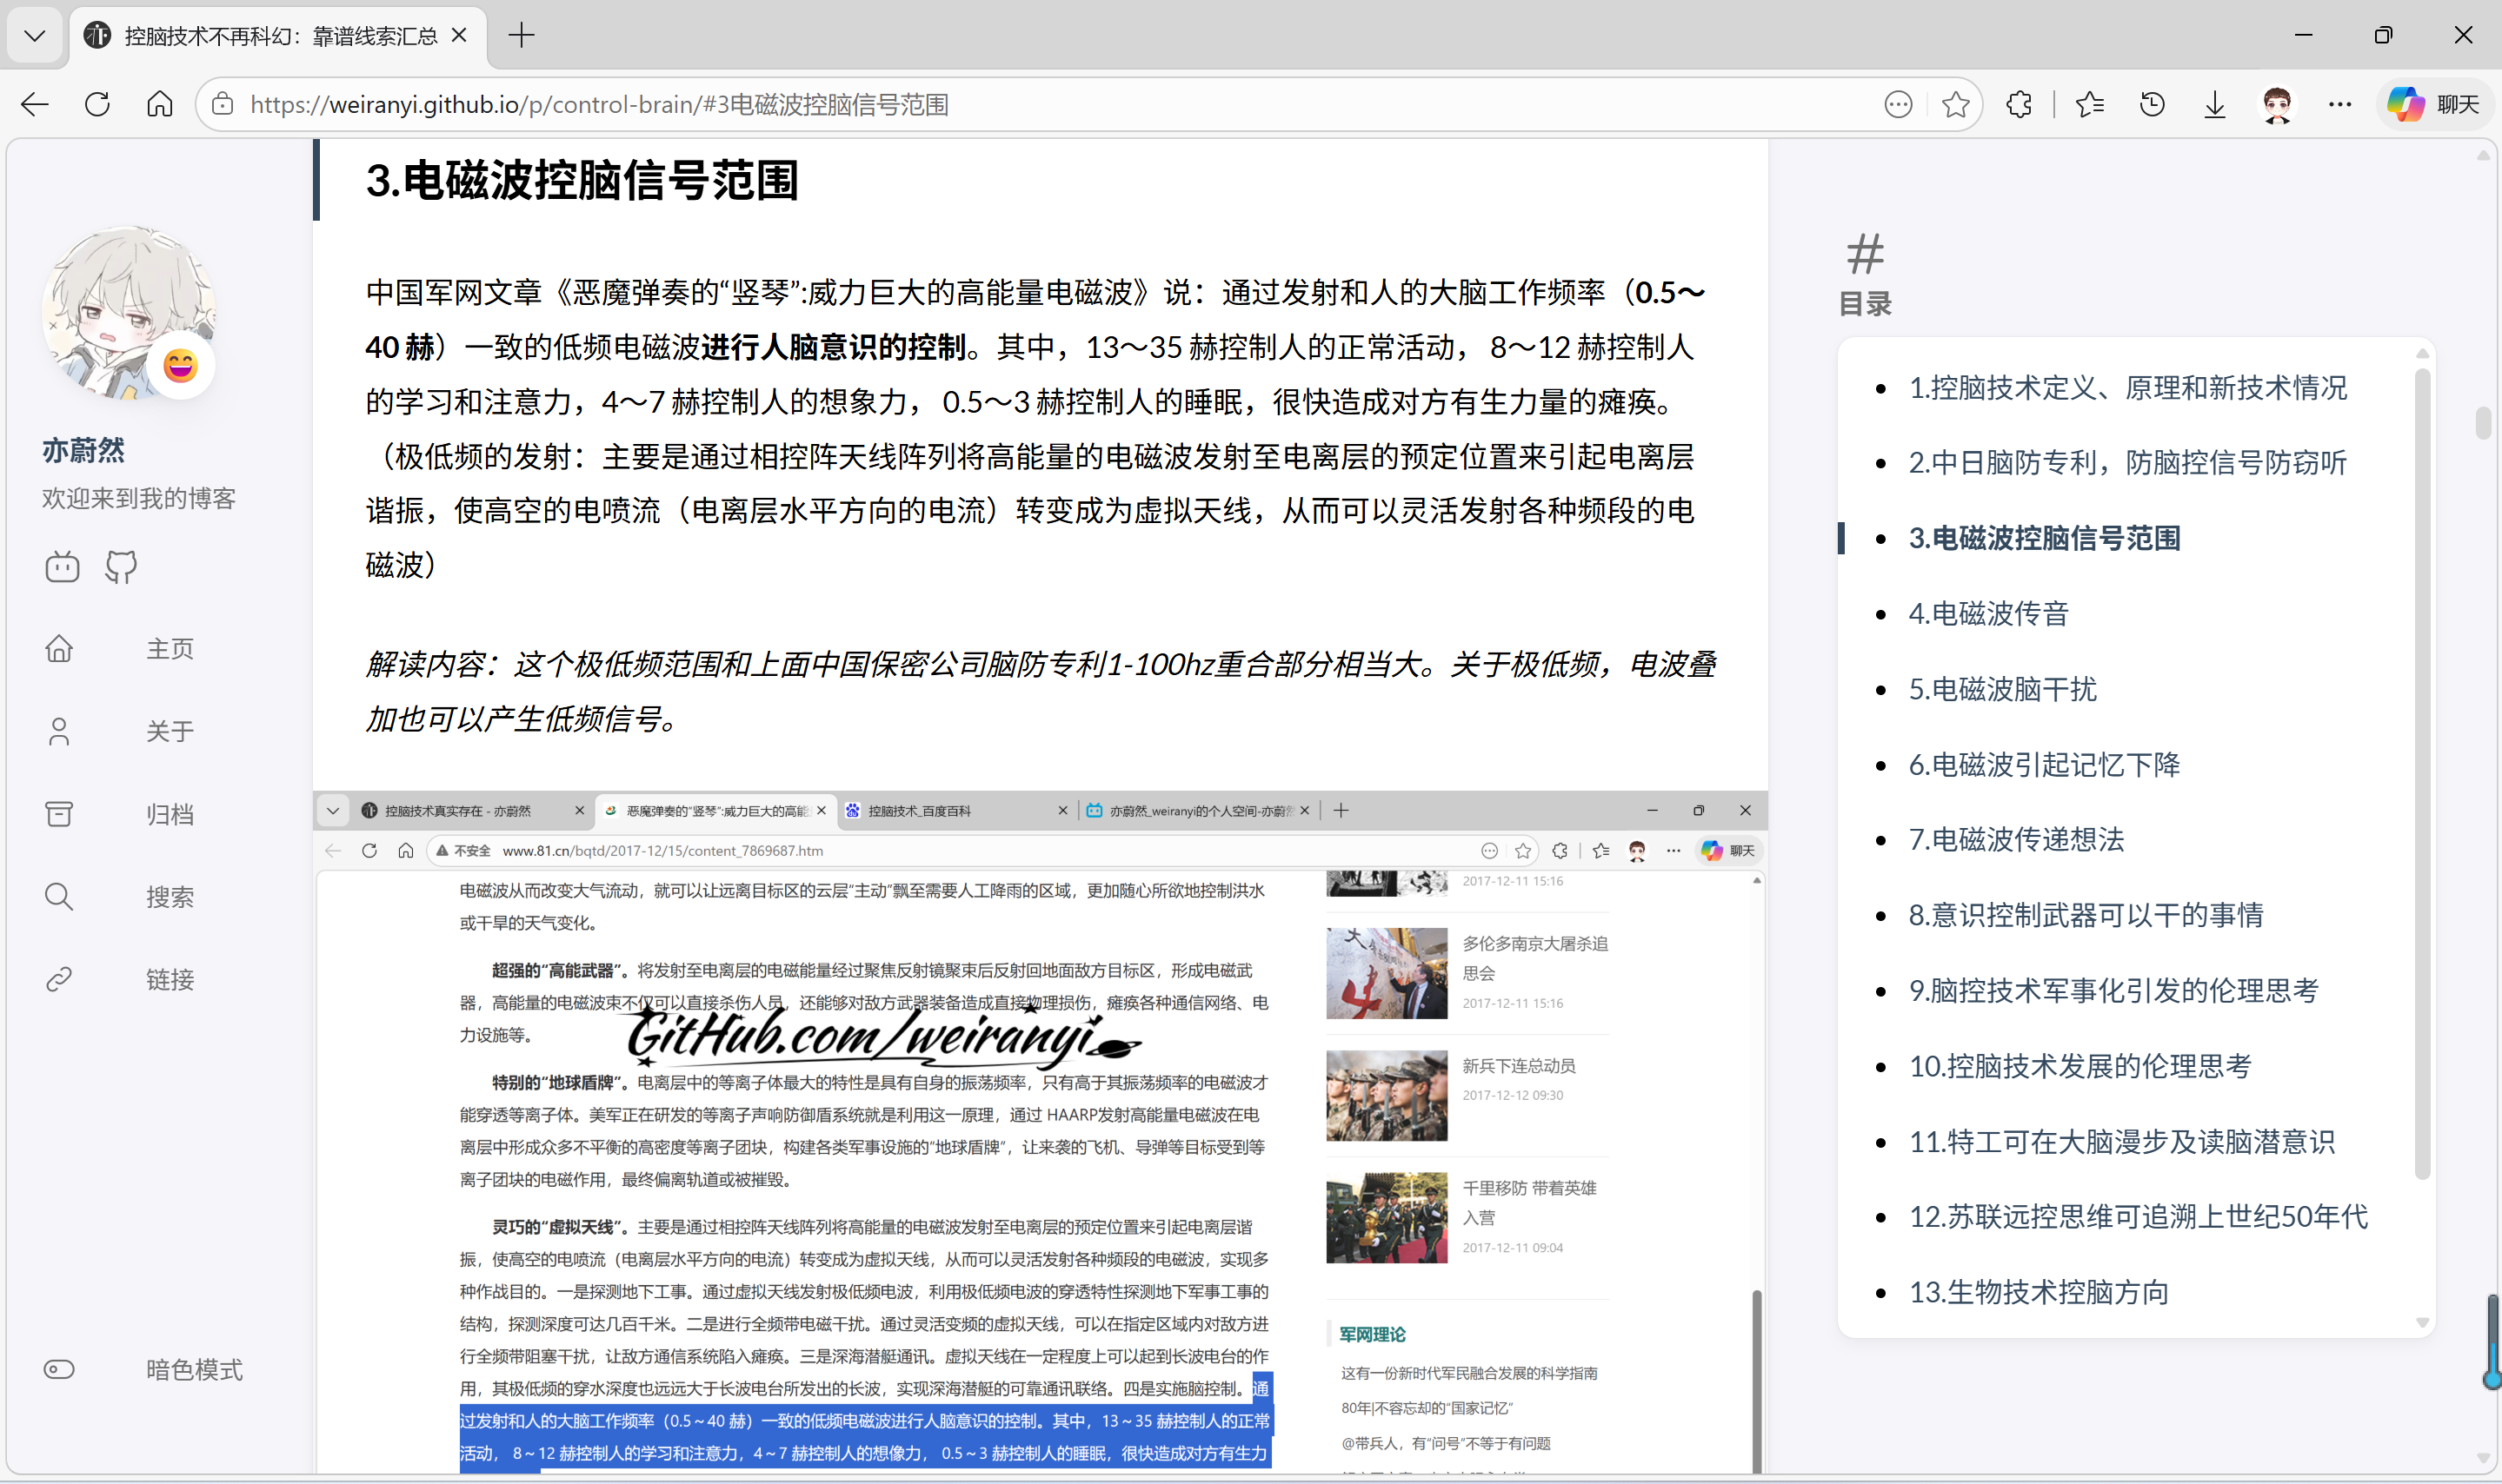This screenshot has height=1484, width=2502.
Task: Open Copilot 聊天 in the browser toolbar
Action: coord(2435,104)
